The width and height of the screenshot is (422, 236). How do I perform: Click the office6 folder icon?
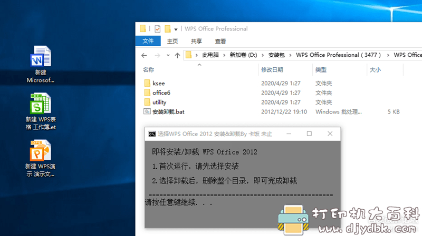click(x=147, y=93)
